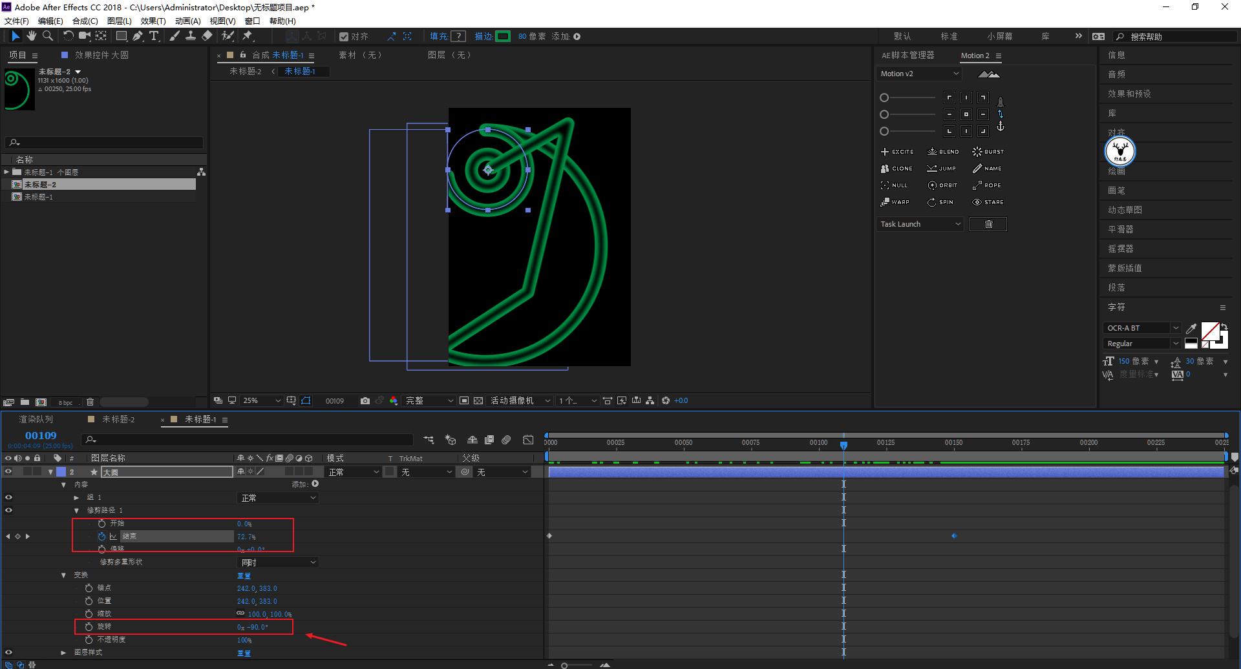Screen dimensions: 1241x669
Task: Click the keyframe at frame 150
Action: (x=954, y=536)
